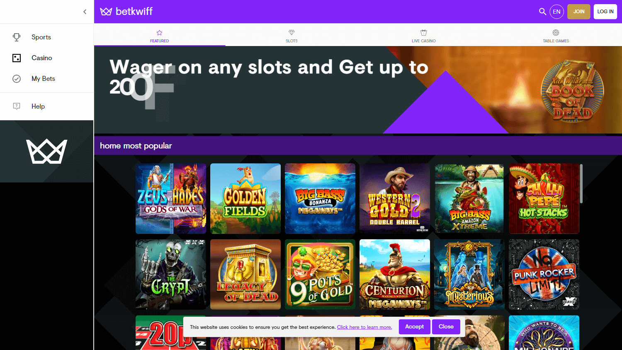The height and width of the screenshot is (350, 622).
Task: Switch to the Slots tab
Action: pos(292,35)
